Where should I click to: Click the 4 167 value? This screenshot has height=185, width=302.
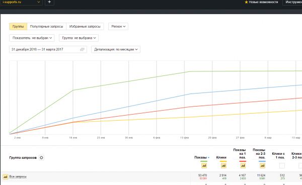tap(242, 175)
